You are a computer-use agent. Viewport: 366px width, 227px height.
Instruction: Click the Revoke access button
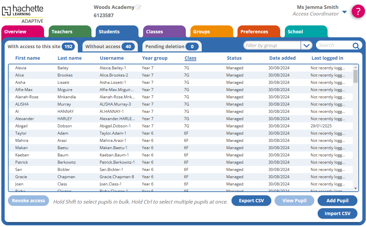click(x=28, y=200)
